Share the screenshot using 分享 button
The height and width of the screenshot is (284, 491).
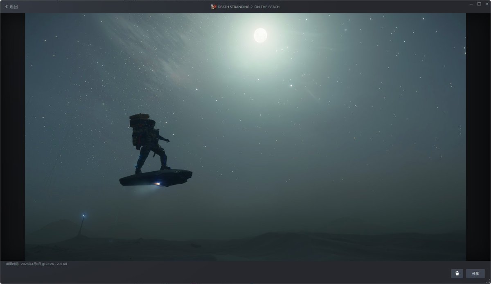(475, 273)
